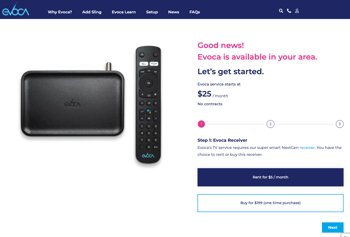Image resolution: width=350 pixels, height=237 pixels.
Task: Click the Evoca logo in header
Action: tap(16, 10)
